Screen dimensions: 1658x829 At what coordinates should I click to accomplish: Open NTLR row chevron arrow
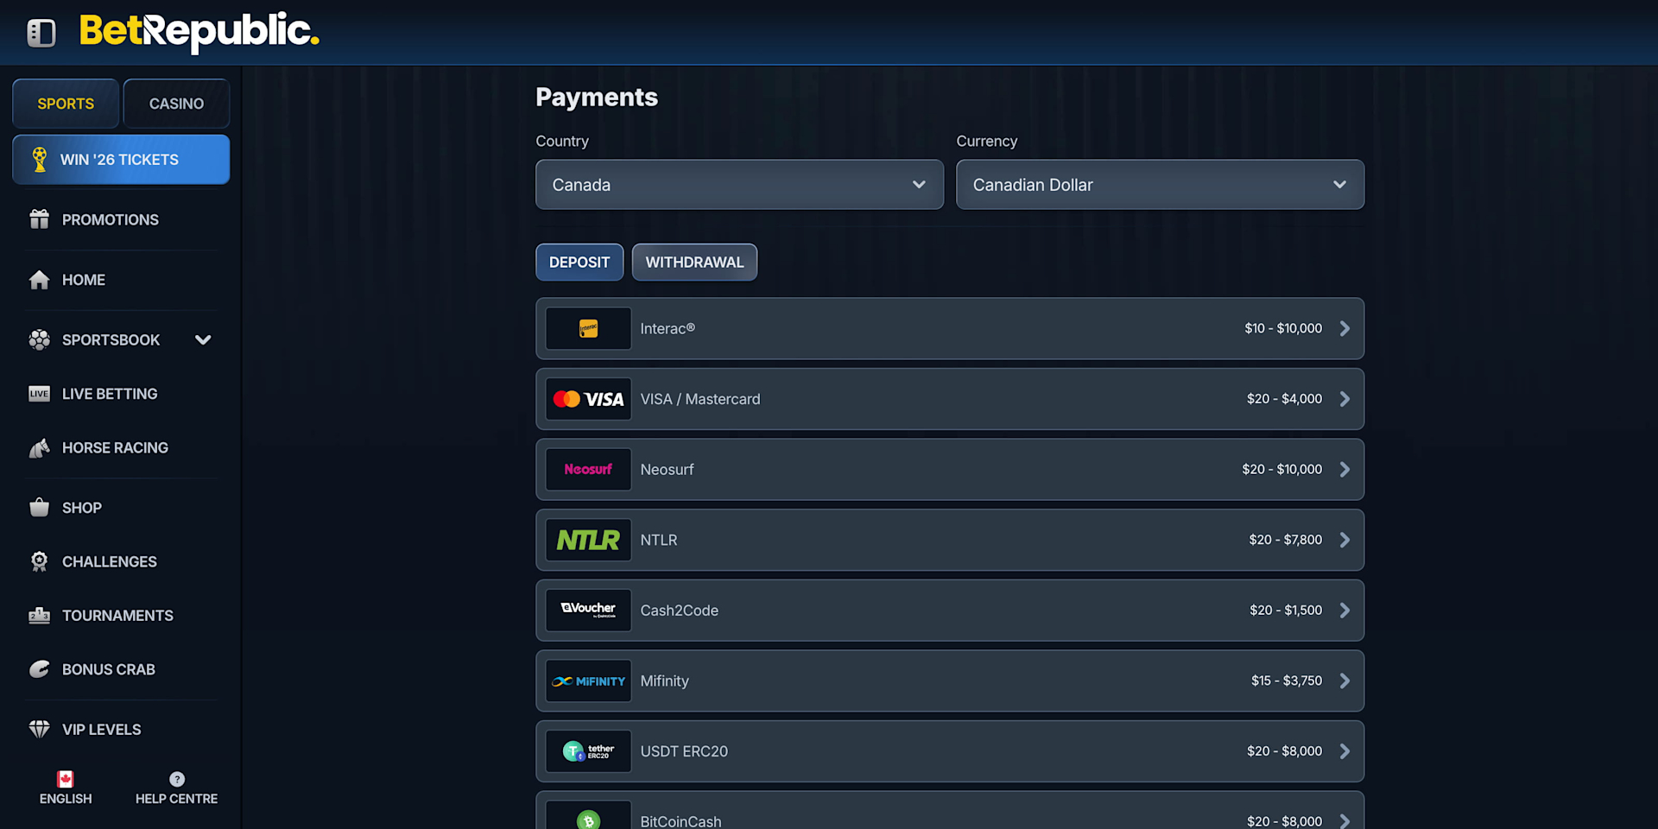pyautogui.click(x=1345, y=541)
